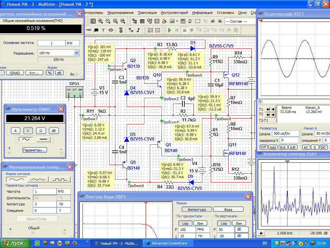The height and width of the screenshot is (248, 330).
Task: Click the SINAD button in distortion analyzer
Action: click(x=15, y=73)
